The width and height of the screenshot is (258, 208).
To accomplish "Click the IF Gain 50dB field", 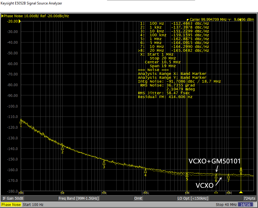I will pyautogui.click(x=13, y=198).
